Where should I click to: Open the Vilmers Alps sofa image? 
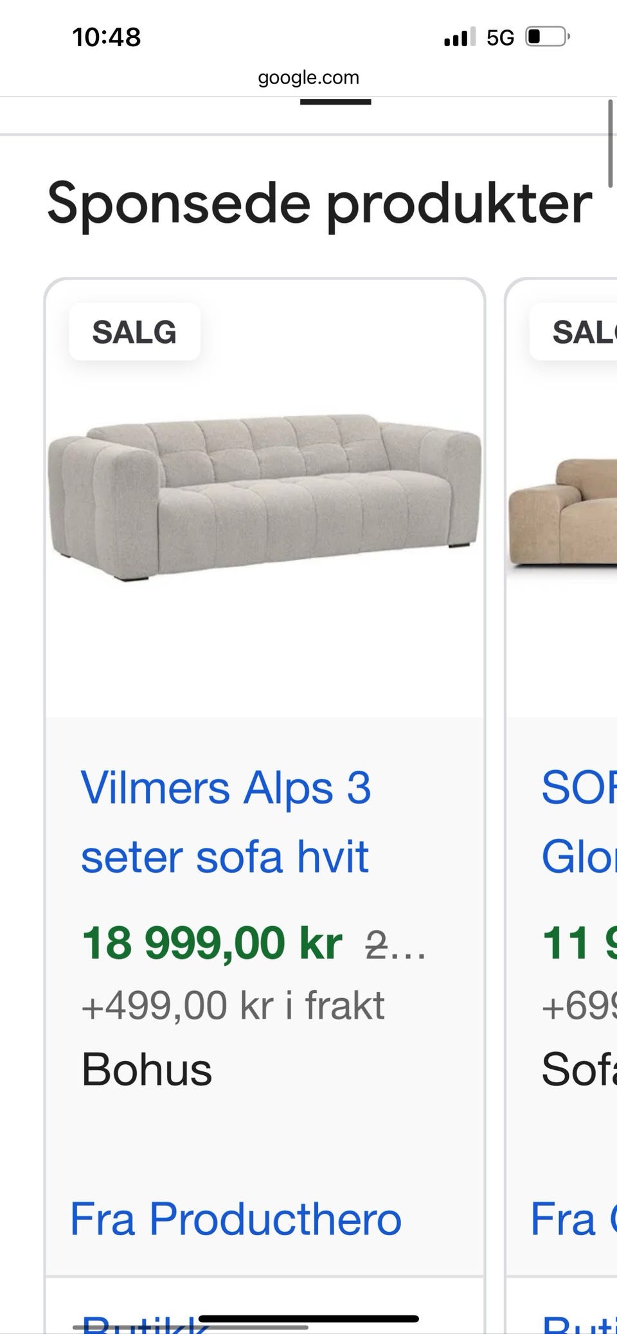265,497
